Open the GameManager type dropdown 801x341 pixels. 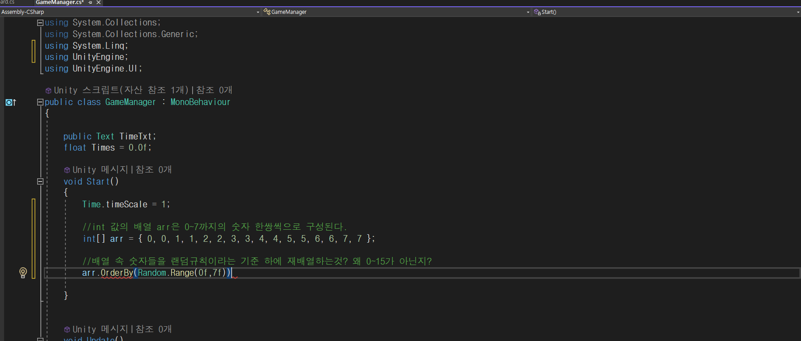(528, 12)
